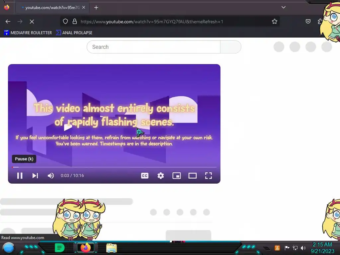This screenshot has height=255, width=340.
Task: Pause the YouTube video
Action: (20, 176)
